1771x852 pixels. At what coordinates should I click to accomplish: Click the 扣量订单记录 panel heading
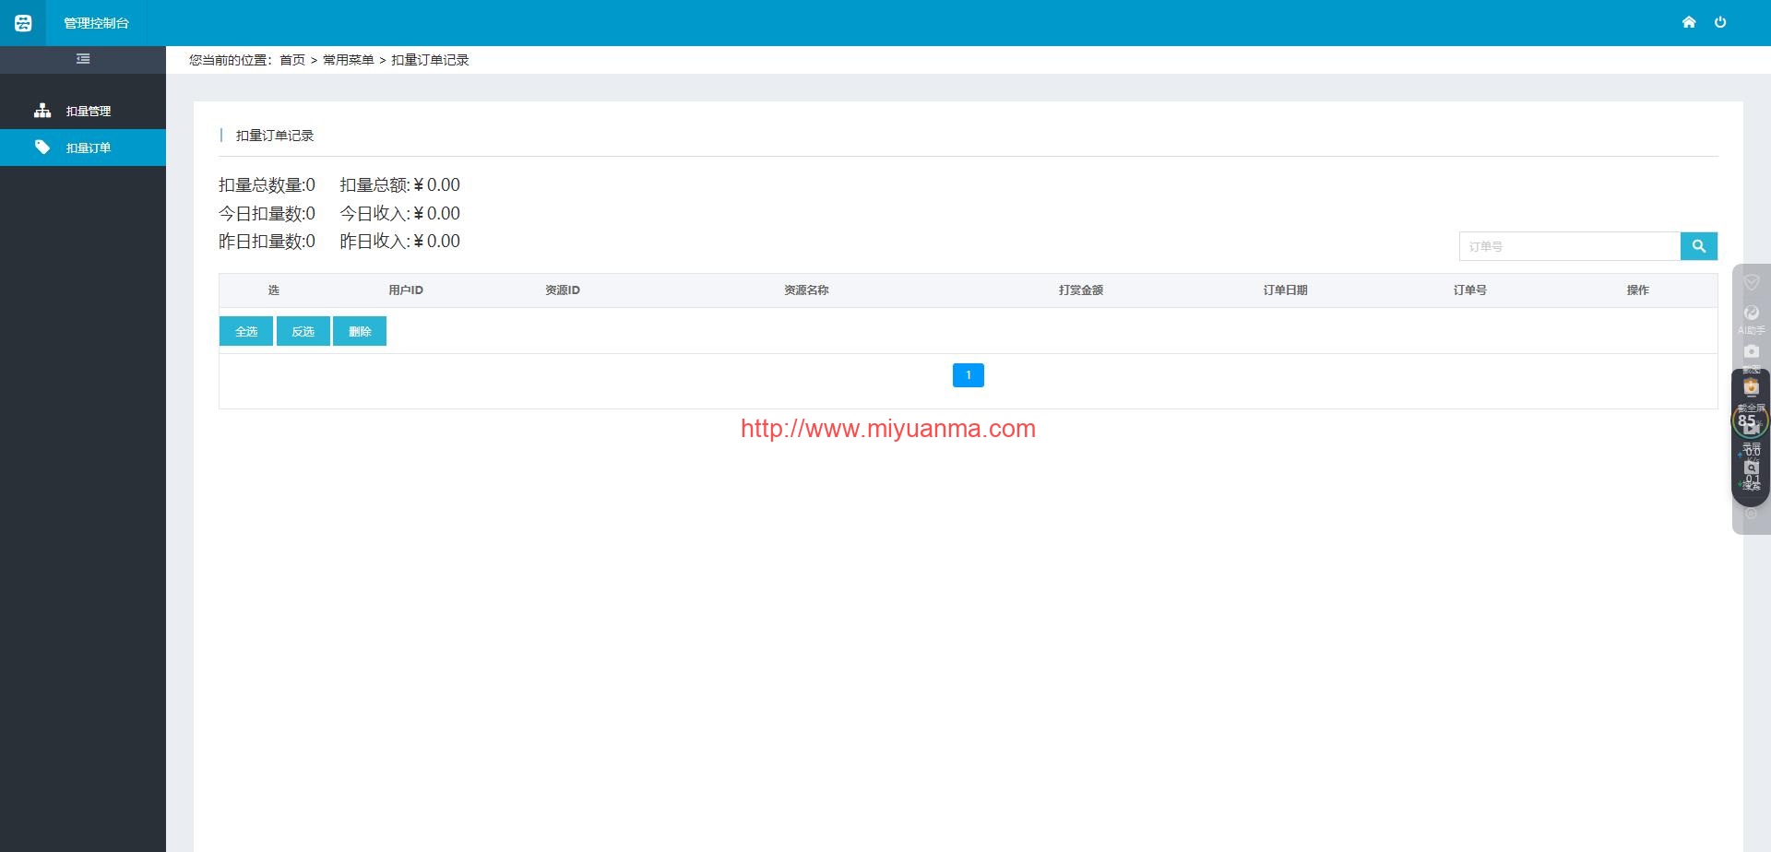275,136
